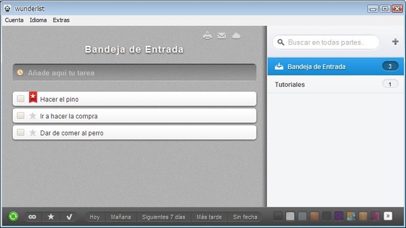Click the Buscar en todas partes search box
The height and width of the screenshot is (228, 406).
coord(326,42)
